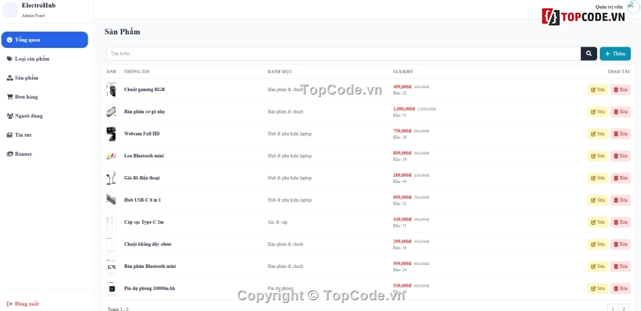Edit Chuột gaming RGB with Sửa
This screenshot has width=641, height=311.
[598, 90]
